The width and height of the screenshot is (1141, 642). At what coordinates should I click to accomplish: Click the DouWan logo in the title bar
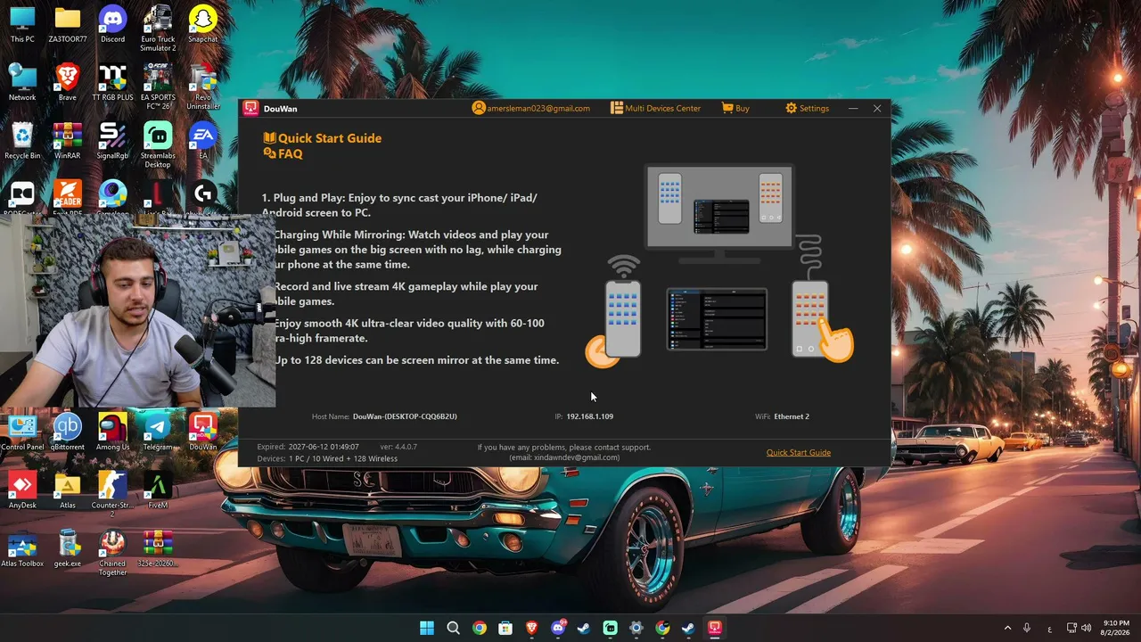click(251, 108)
